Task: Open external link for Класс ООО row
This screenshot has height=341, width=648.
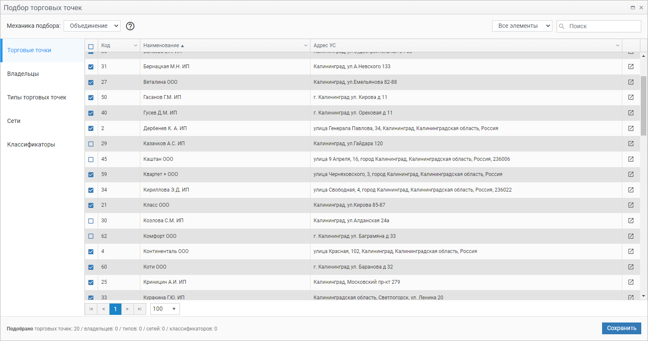Action: 631,205
